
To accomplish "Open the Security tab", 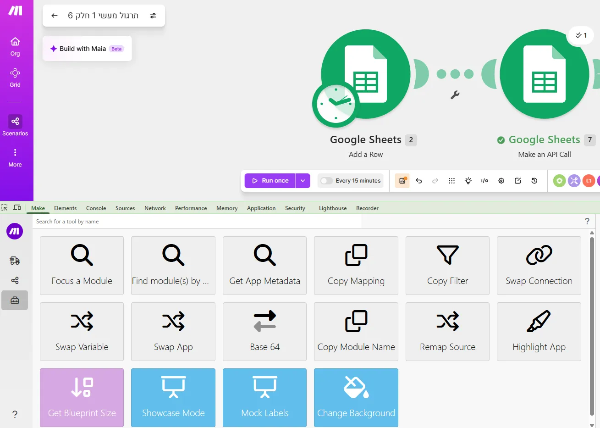I will pos(295,208).
